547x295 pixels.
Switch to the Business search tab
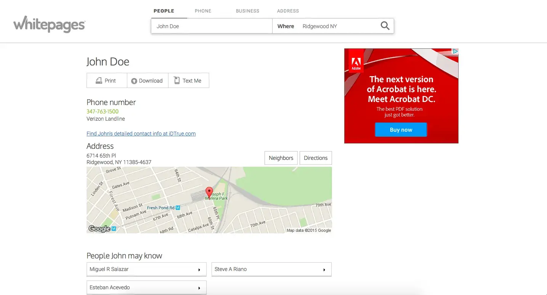pos(247,11)
